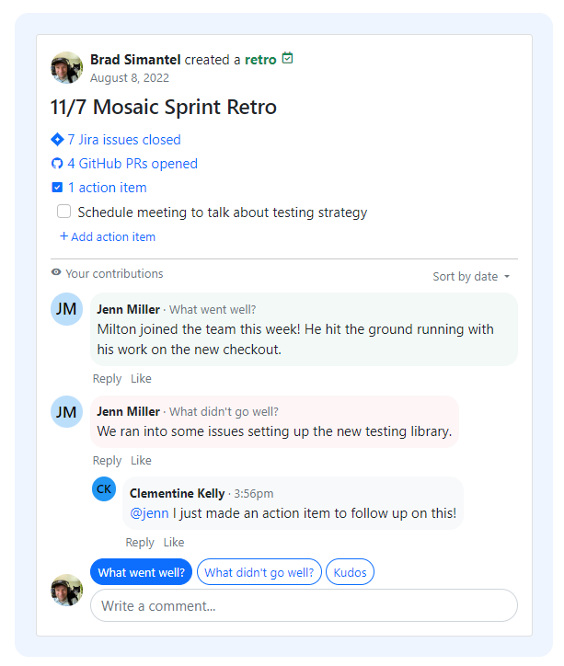The height and width of the screenshot is (666, 564).
Task: Expand the 1 action item section
Action: pos(107,188)
